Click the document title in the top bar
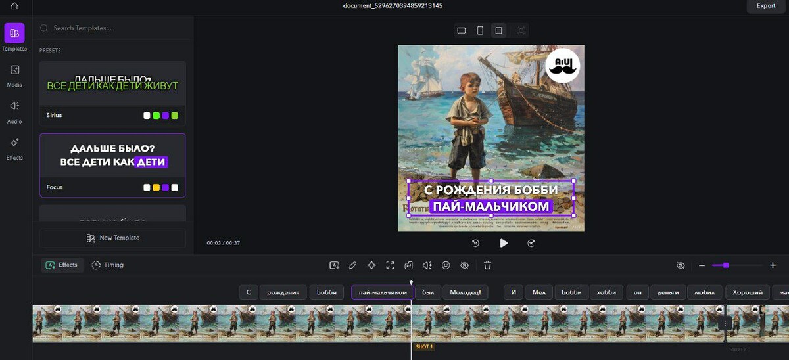 pos(393,6)
